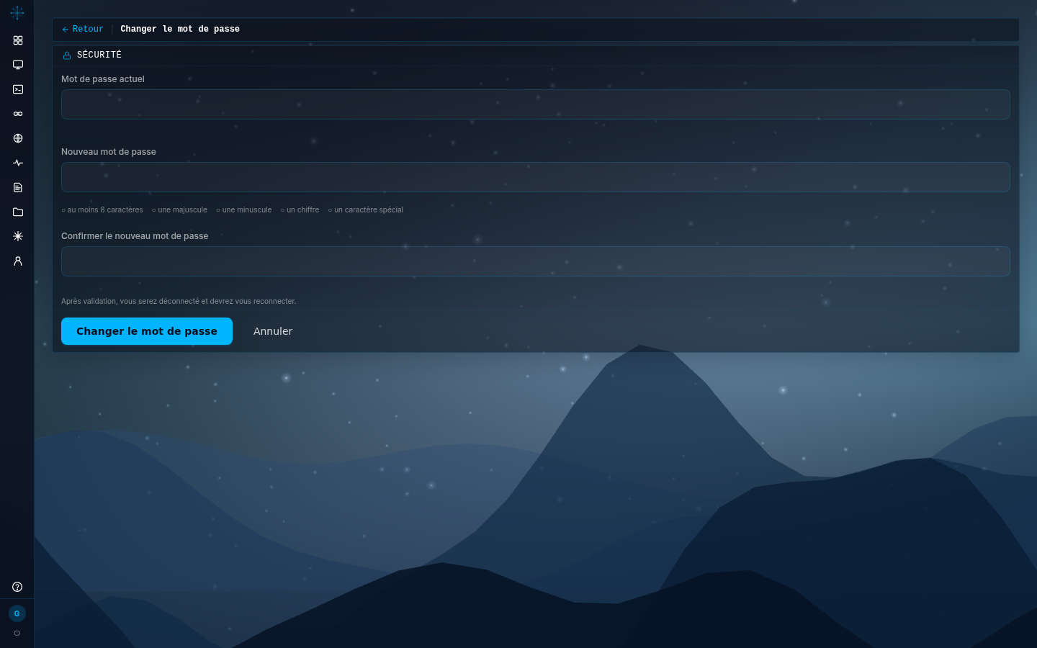Open the user profile sidebar icon
1037x648 pixels.
[18, 261]
